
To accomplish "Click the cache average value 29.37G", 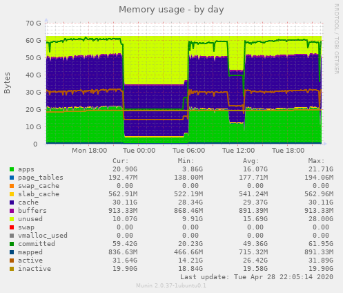I will click(x=255, y=202).
